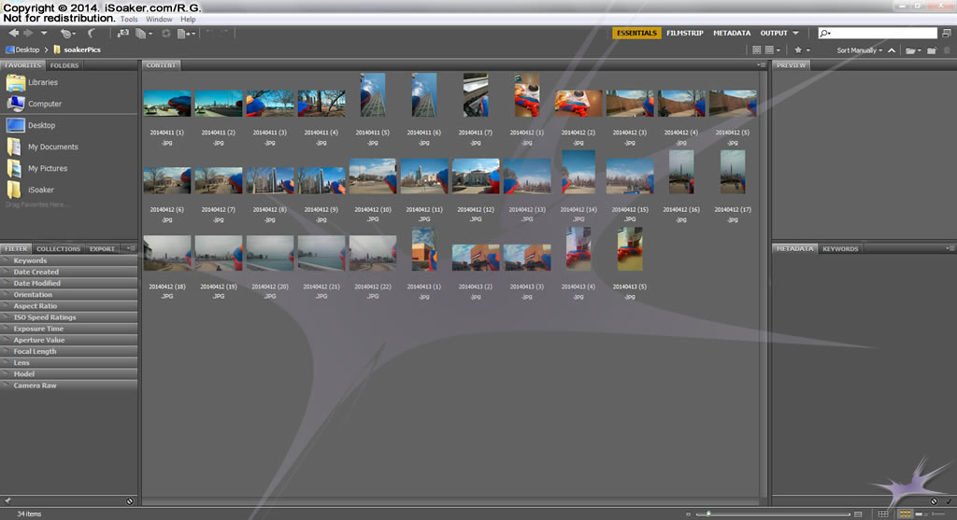Expand the Orientation filter section
The height and width of the screenshot is (520, 957).
[69, 294]
